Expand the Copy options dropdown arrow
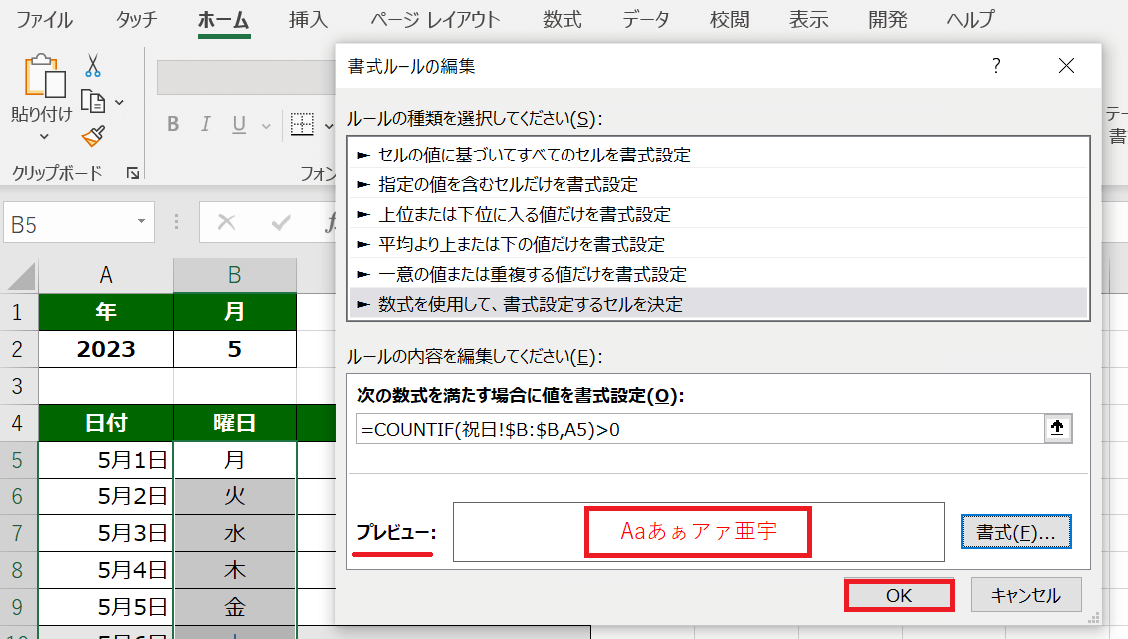Image resolution: width=1128 pixels, height=639 pixels. coord(120,102)
